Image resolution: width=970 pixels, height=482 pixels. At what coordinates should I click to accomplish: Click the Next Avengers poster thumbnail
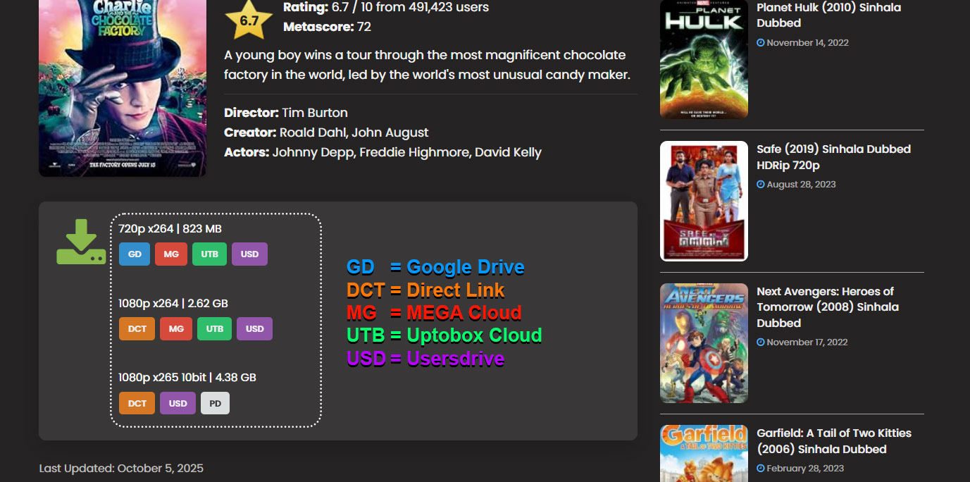point(704,343)
